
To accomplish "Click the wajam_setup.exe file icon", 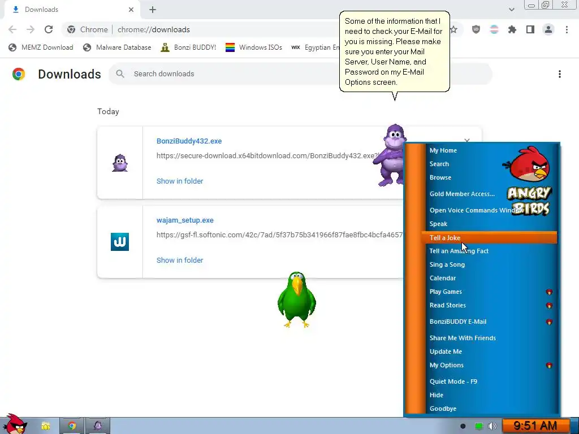I will coord(120,242).
